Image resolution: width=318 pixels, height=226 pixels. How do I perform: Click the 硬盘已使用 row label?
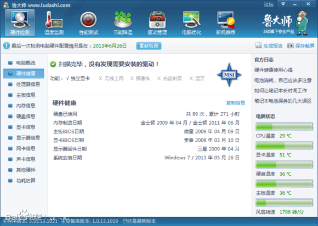tap(65, 114)
